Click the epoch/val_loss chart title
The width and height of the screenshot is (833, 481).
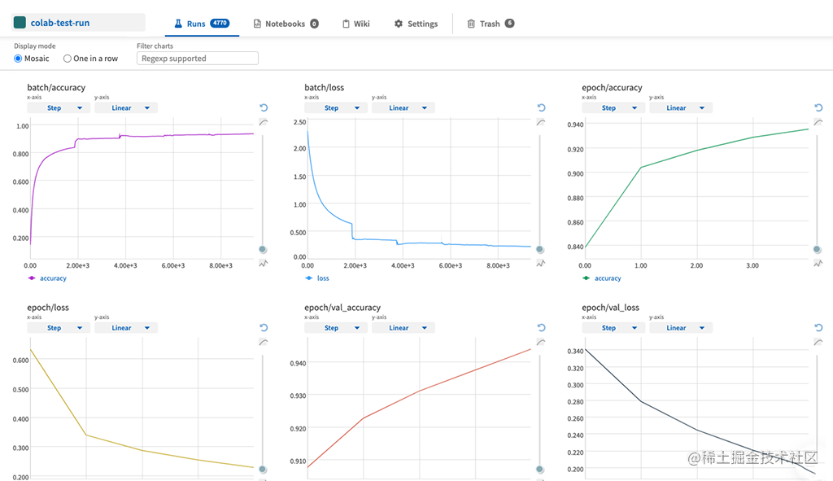pos(610,307)
